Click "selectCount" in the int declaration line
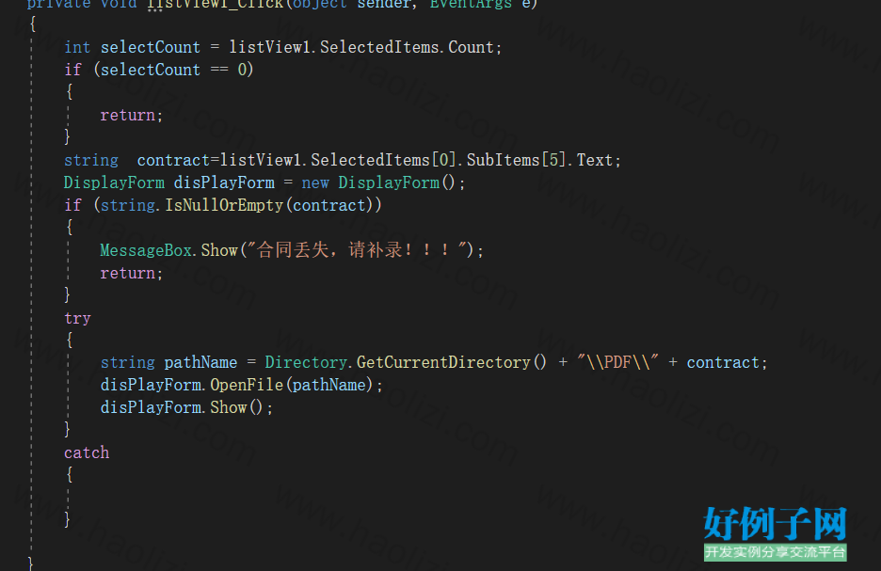Screen dimensions: 881x571 (x=150, y=47)
